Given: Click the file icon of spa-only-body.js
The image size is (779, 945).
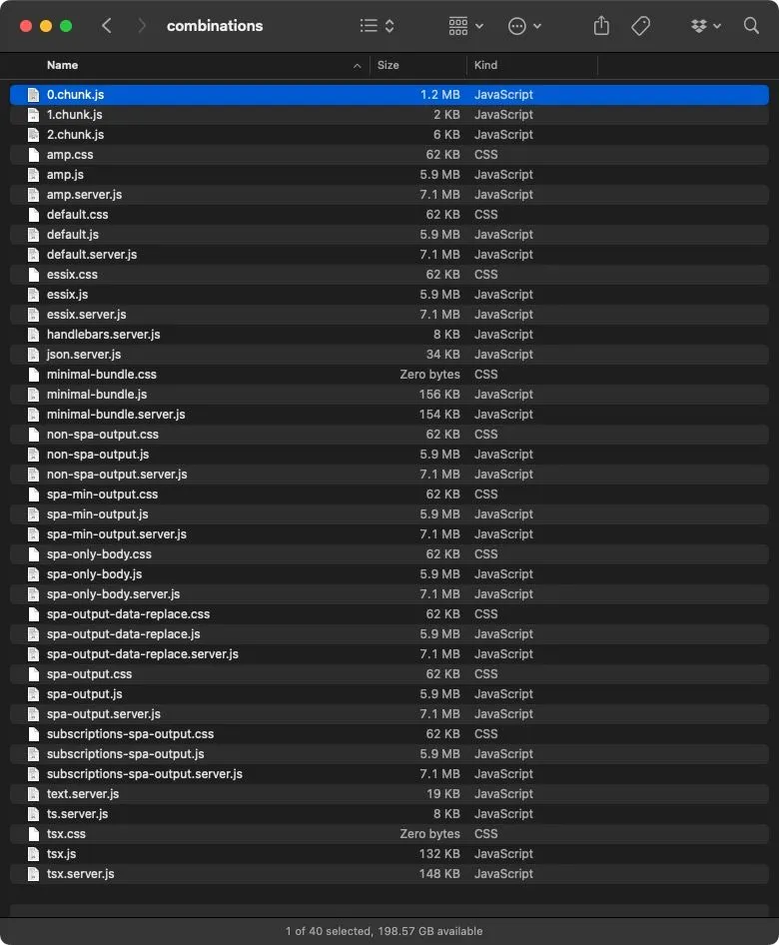Looking at the screenshot, I should (34, 574).
